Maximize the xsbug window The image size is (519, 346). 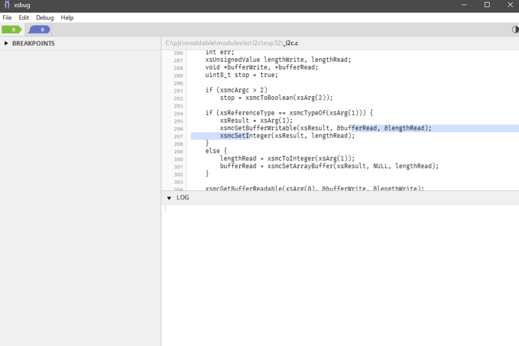pos(487,5)
